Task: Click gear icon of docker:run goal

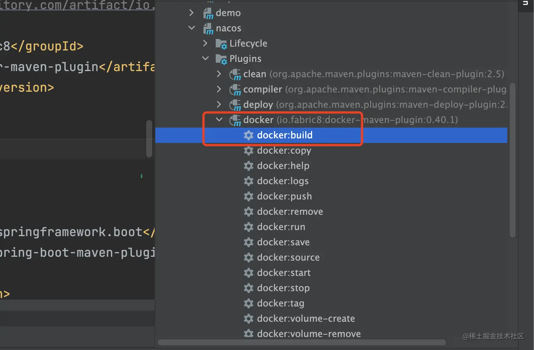Action: 249,227
